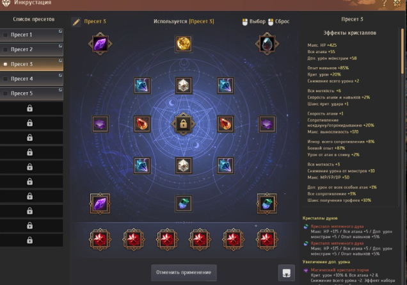
Task: Expand the Пресет 5 pop-out corner icon
Action: 60,90
